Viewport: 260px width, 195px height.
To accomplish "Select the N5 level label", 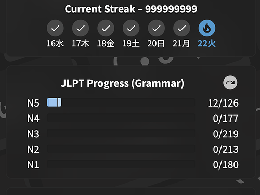I will [33, 103].
